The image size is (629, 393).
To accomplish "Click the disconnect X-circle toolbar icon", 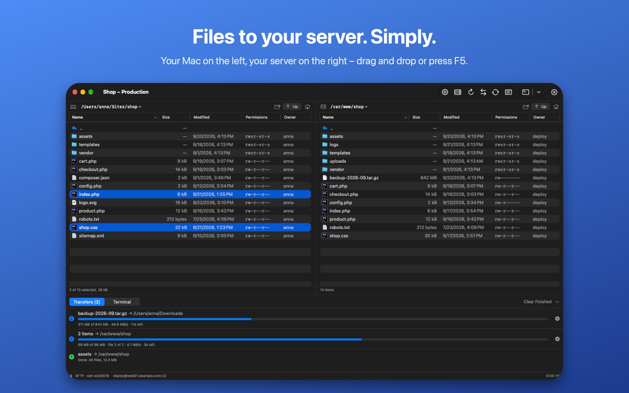I will click(x=554, y=92).
